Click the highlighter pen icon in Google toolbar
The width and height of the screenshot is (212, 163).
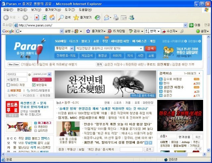coord(182,31)
